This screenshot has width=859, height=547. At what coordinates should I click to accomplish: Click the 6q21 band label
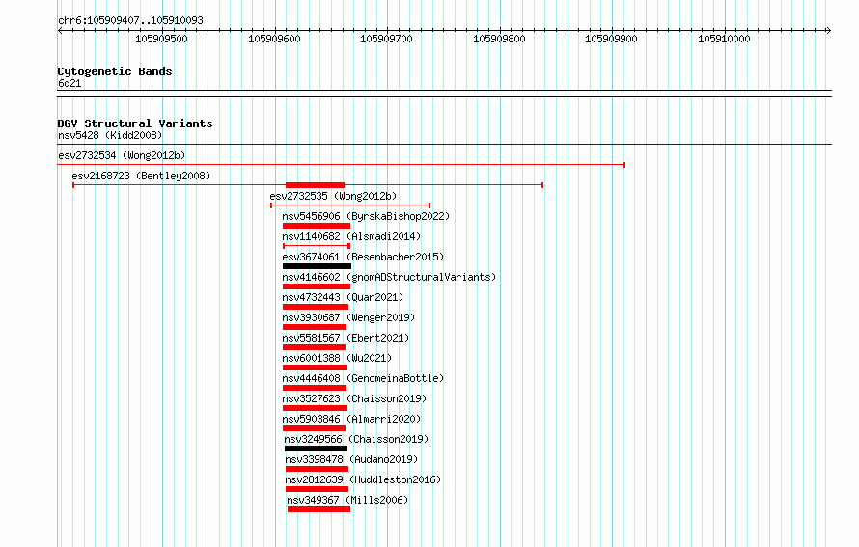pos(69,83)
